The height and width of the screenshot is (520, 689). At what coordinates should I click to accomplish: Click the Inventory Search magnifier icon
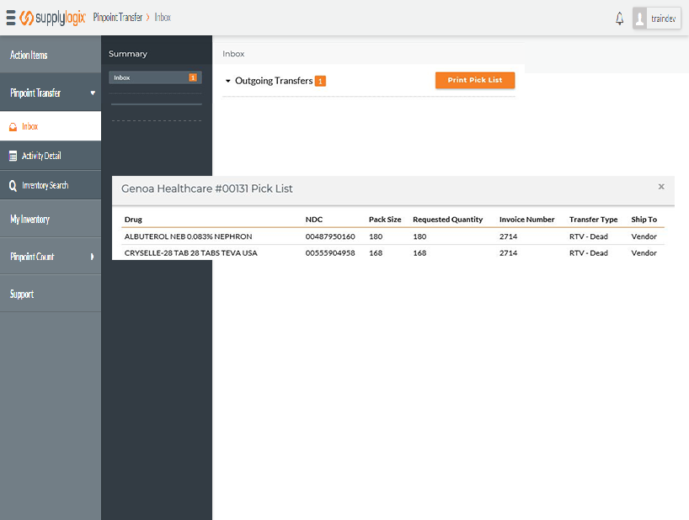click(x=13, y=185)
